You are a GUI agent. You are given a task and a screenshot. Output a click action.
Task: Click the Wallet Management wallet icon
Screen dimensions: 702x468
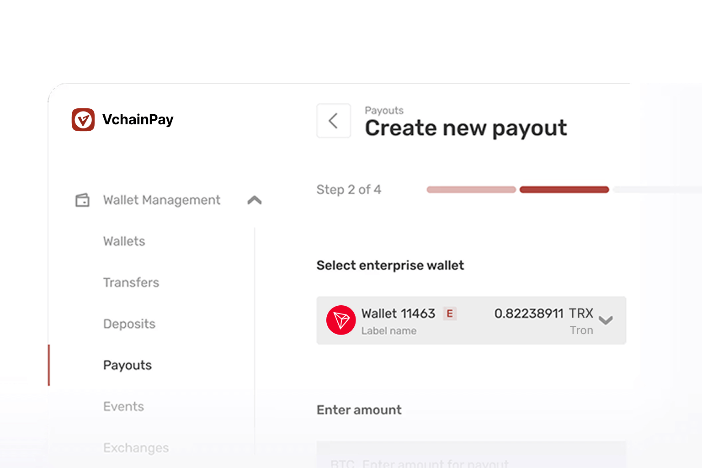click(82, 200)
